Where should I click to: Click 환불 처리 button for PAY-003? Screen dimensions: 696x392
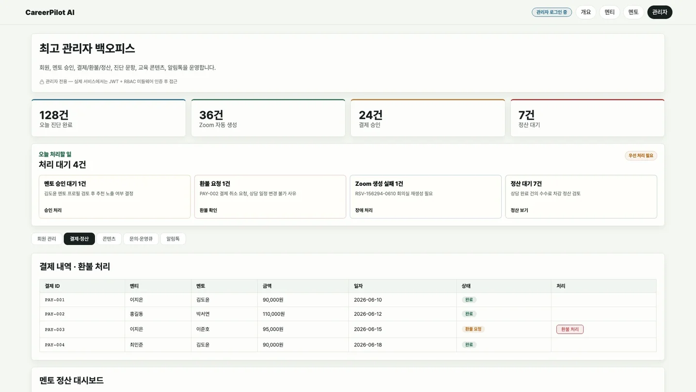(x=569, y=329)
